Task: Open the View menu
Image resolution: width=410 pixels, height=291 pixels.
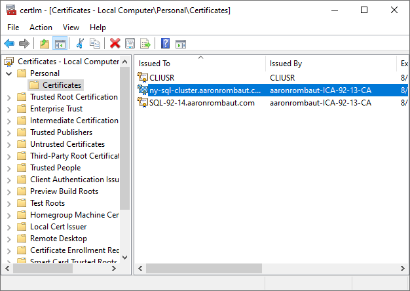Action: [x=71, y=28]
